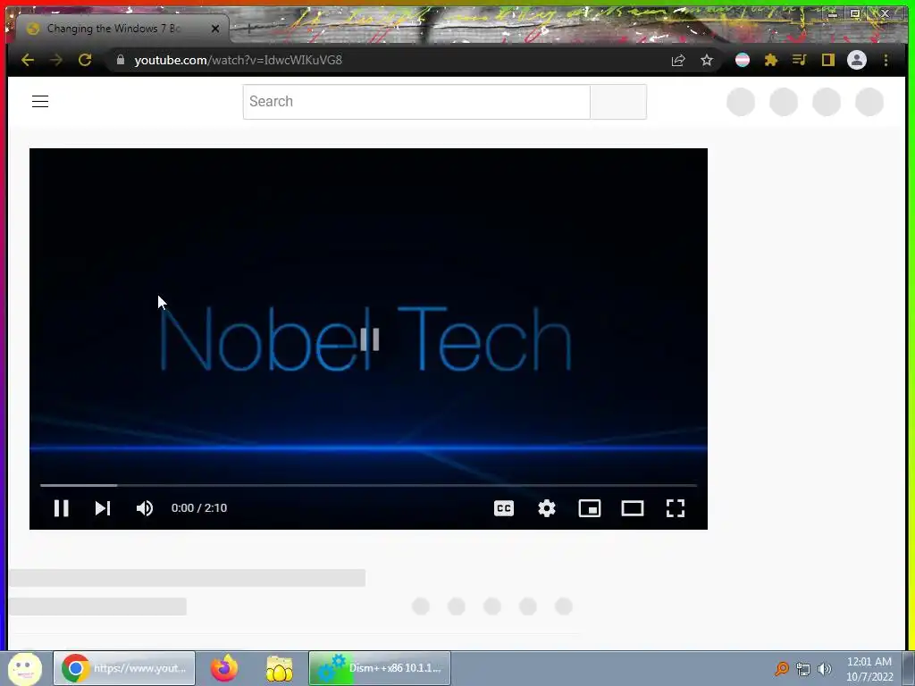Close the 'Changing the Windows 7' tab
This screenshot has height=686, width=915.
click(x=215, y=28)
